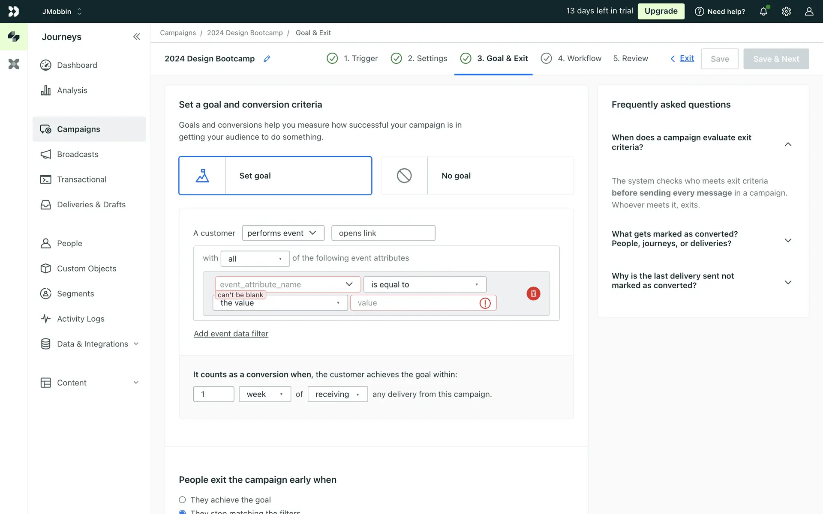Select the 'Set goal' option card
823x514 pixels.
[275, 176]
